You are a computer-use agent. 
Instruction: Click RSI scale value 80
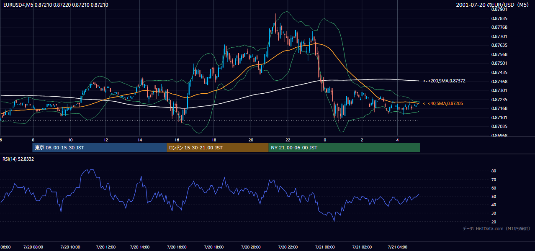pos(494,171)
